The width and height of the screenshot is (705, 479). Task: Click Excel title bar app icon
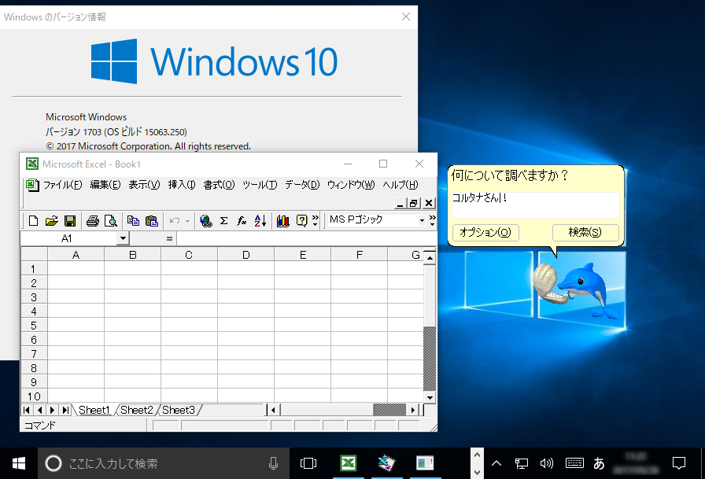[32, 164]
